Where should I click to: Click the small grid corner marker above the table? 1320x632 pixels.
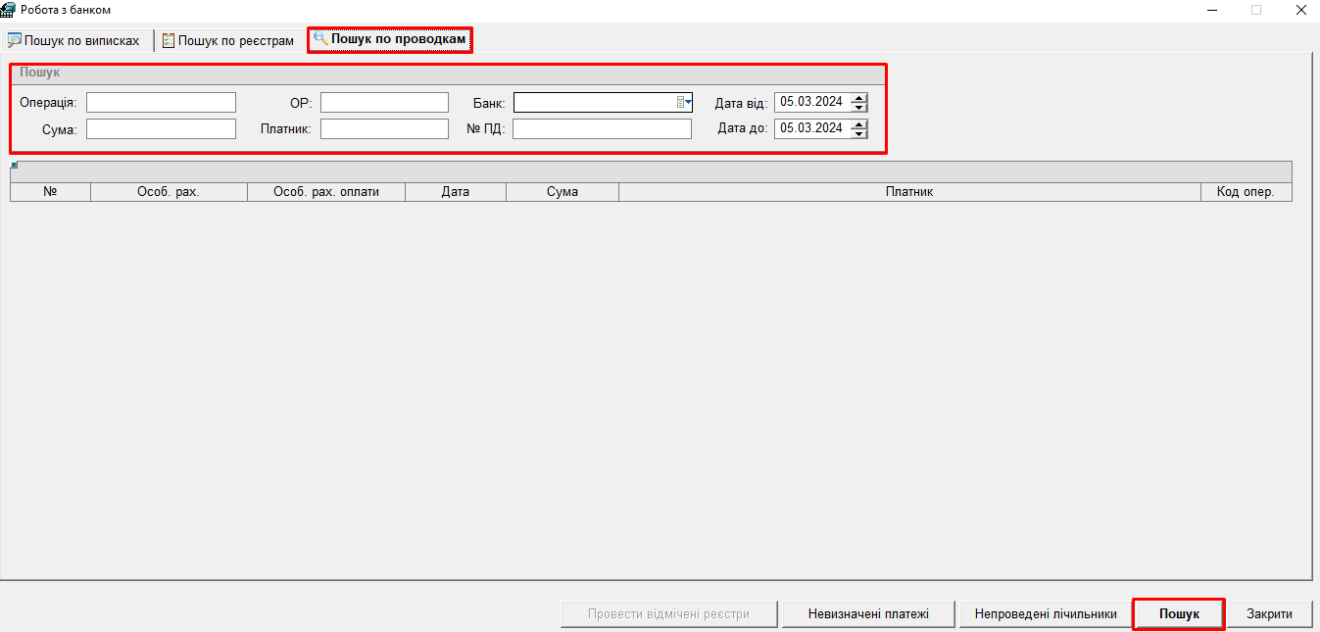pos(14,166)
